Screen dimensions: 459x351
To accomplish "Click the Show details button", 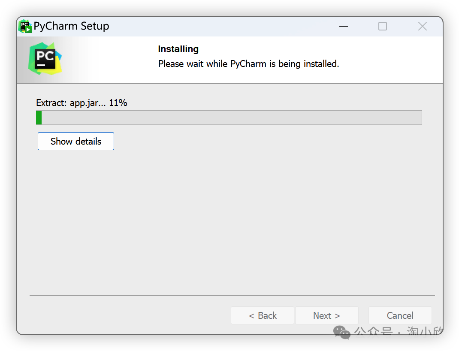I will [76, 141].
